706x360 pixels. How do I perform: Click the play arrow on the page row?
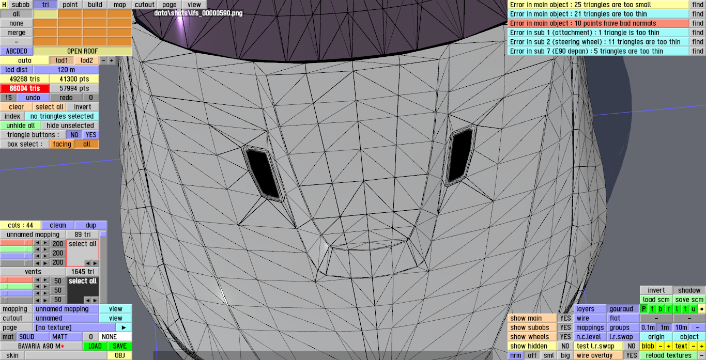pos(124,327)
